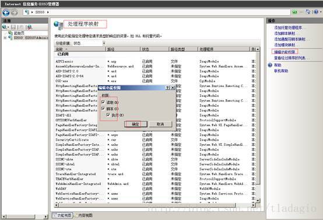Click the home page icon on toolbar
Image resolution: width=323 pixels, height=220 pixels.
pos(308,12)
